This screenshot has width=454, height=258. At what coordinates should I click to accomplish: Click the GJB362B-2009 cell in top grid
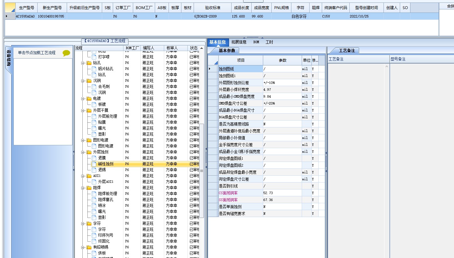pyautogui.click(x=213, y=16)
